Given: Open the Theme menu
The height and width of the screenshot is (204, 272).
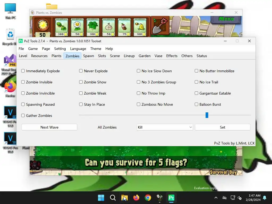Looking at the screenshot, I should pos(96,49).
